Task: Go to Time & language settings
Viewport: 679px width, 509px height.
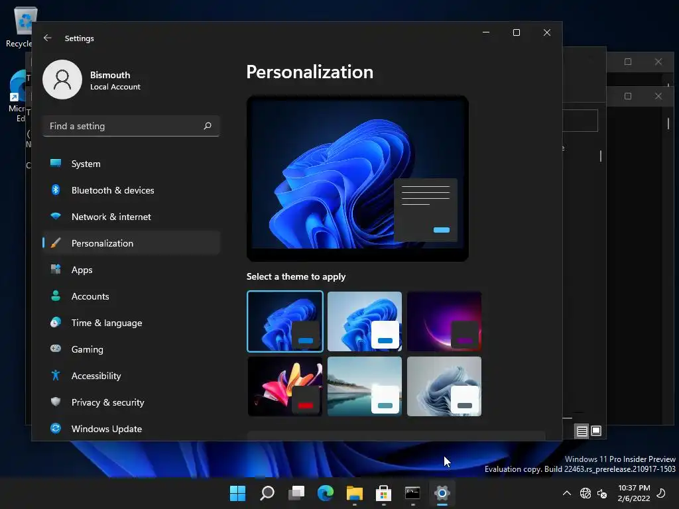Action: pyautogui.click(x=131, y=323)
